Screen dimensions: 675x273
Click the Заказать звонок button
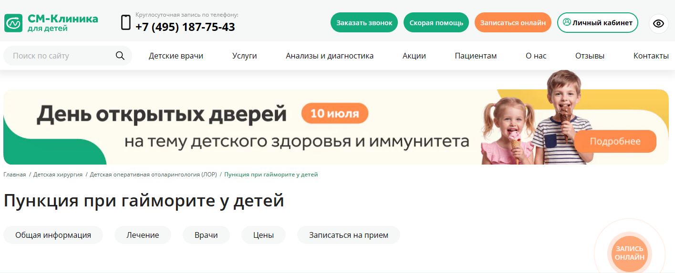coord(364,22)
